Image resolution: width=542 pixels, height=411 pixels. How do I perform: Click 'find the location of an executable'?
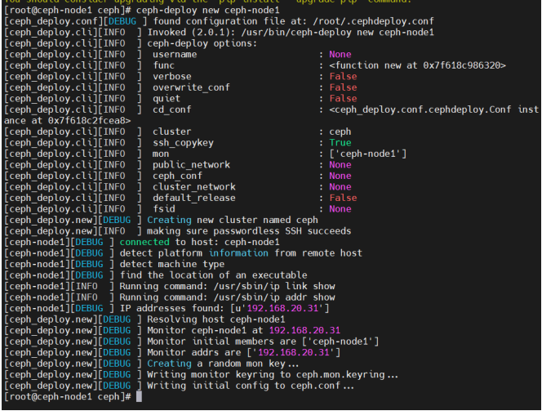(213, 275)
